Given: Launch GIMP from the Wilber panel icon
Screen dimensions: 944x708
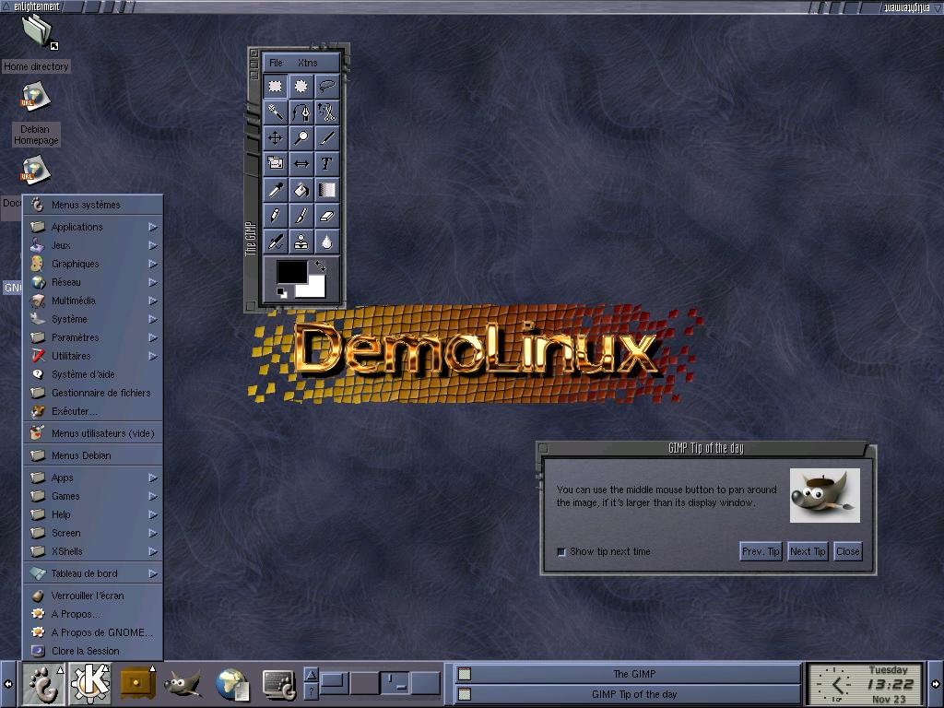Looking at the screenshot, I should [x=183, y=685].
